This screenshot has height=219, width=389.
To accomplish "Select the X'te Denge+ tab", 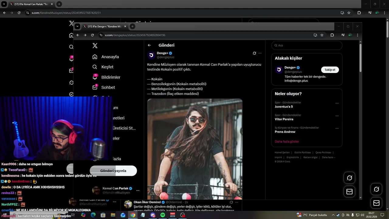I will click(x=104, y=26).
